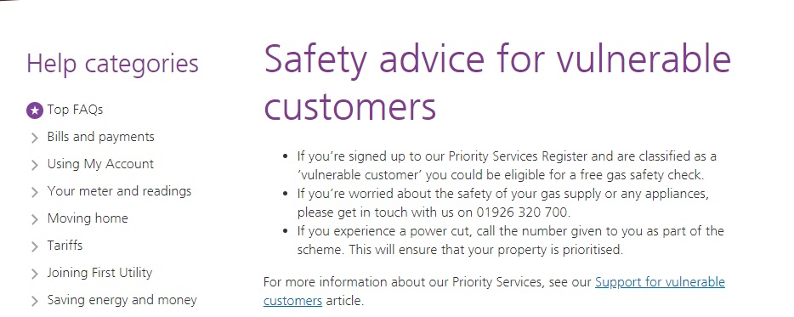Image resolution: width=794 pixels, height=317 pixels.
Task: Click the chevron icon beside Tariffs
Action: (x=35, y=246)
